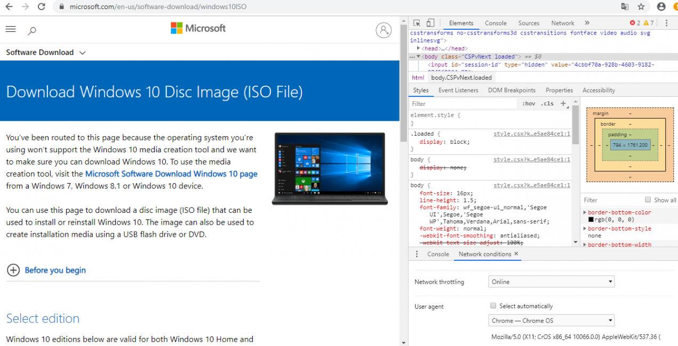Click the black border-bottom-color swatch

pos(591,219)
